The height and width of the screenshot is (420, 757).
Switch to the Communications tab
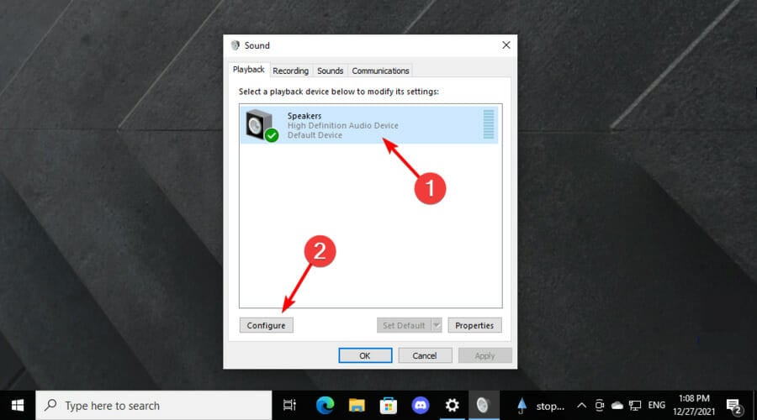[x=380, y=71]
